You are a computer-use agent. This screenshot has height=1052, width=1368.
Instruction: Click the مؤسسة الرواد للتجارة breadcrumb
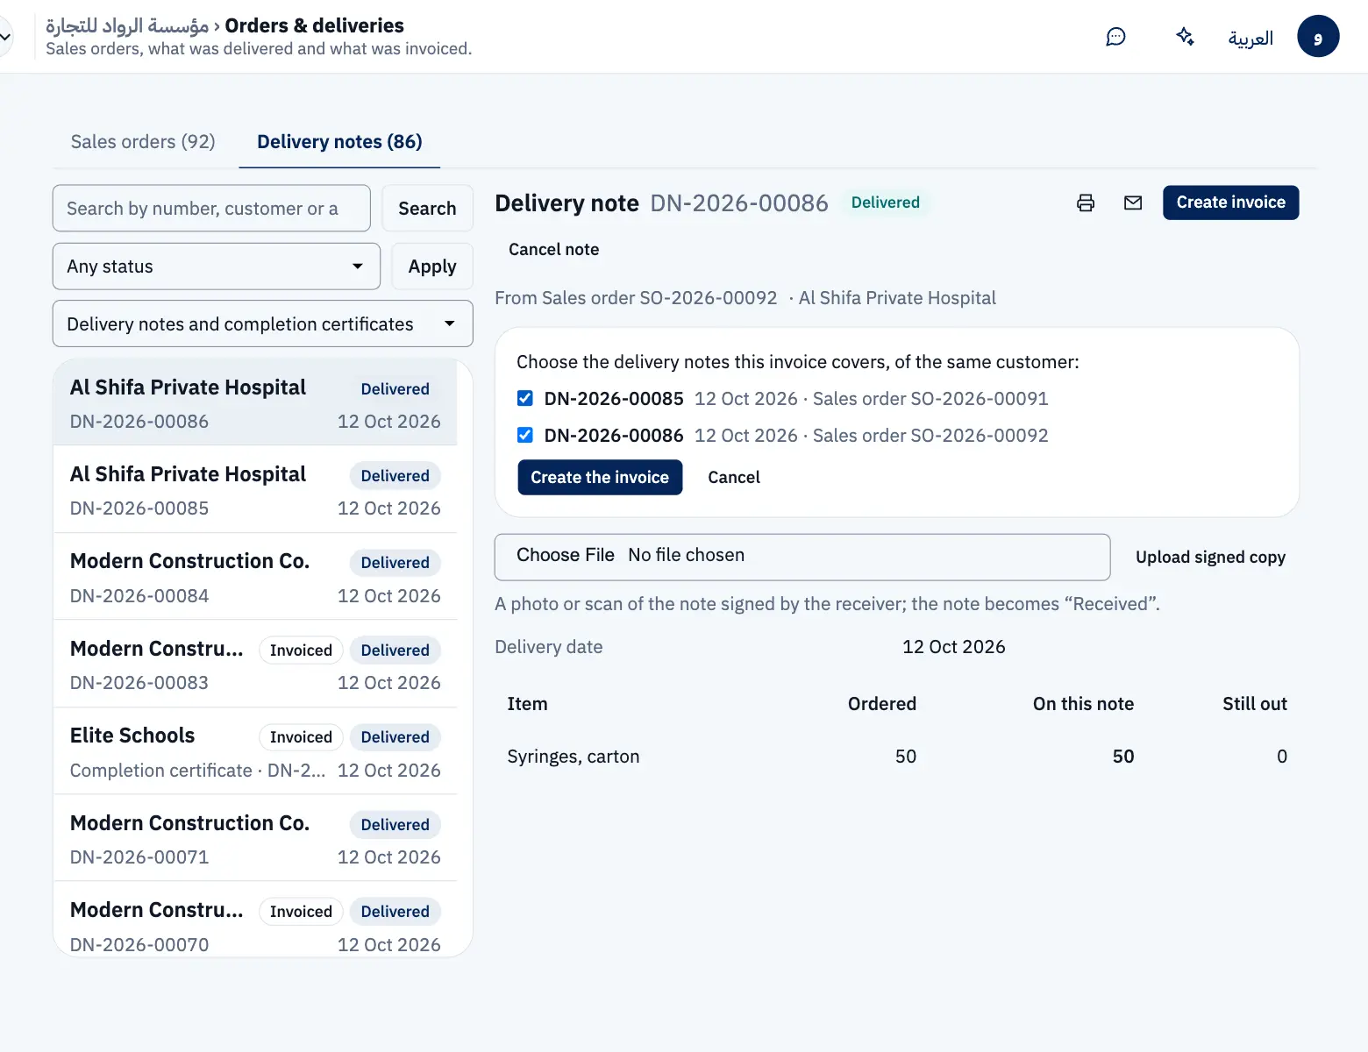point(127,25)
